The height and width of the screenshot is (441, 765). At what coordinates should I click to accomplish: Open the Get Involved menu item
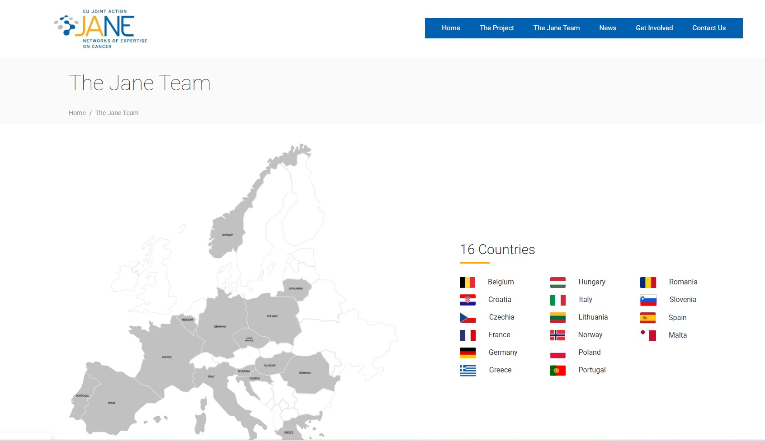(654, 28)
